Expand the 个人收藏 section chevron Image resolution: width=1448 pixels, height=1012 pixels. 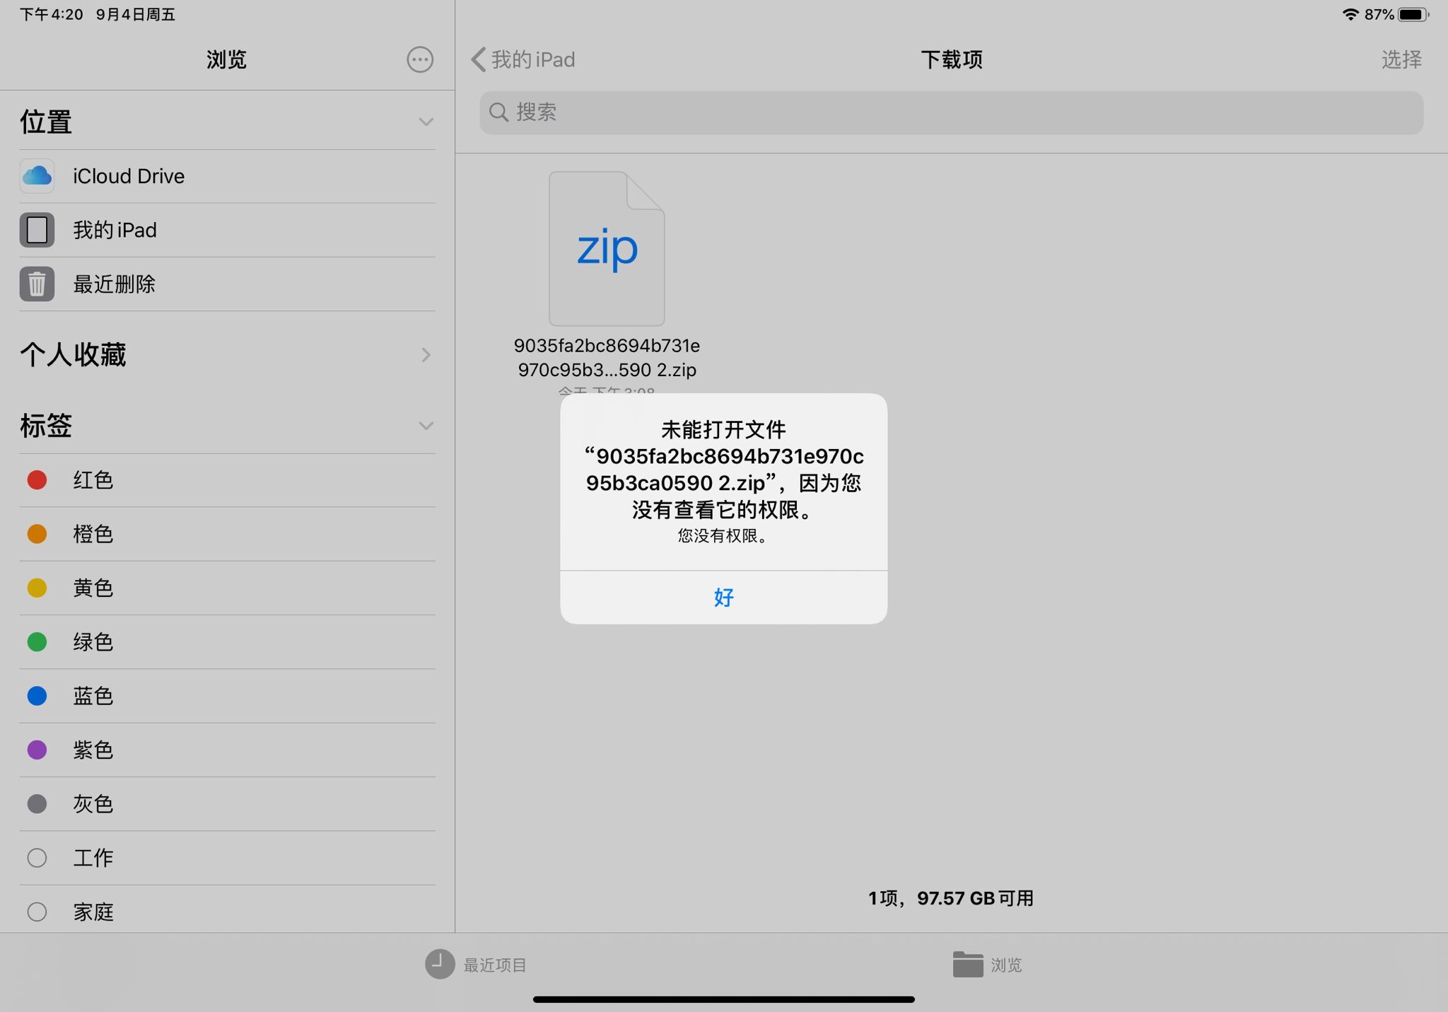tap(426, 355)
